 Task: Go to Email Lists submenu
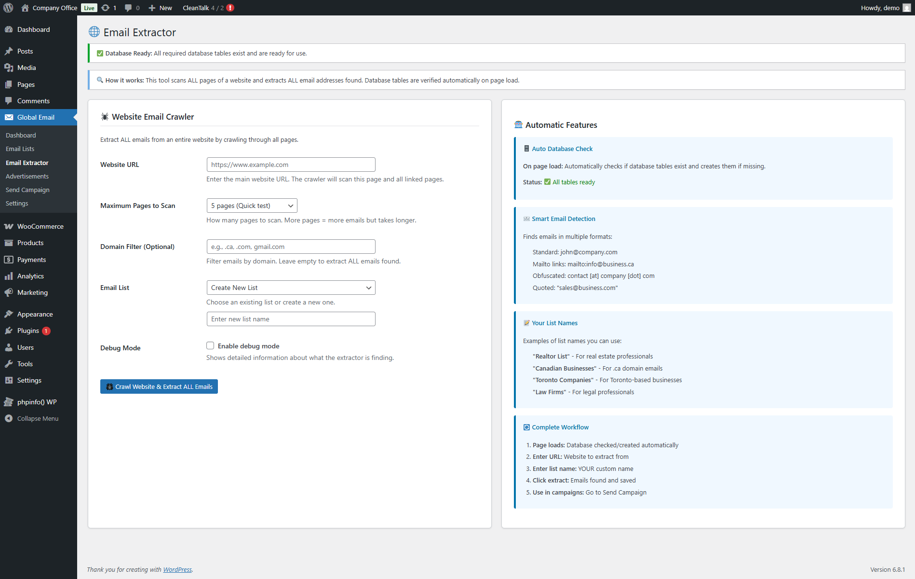click(x=20, y=149)
